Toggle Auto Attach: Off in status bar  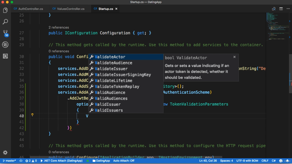124,161
